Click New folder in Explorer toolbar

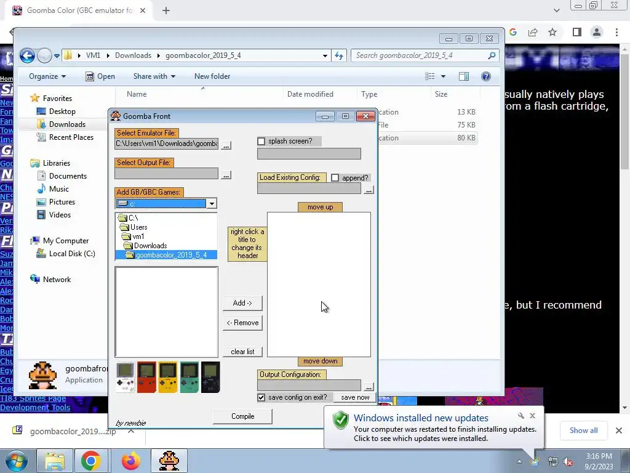pyautogui.click(x=212, y=76)
